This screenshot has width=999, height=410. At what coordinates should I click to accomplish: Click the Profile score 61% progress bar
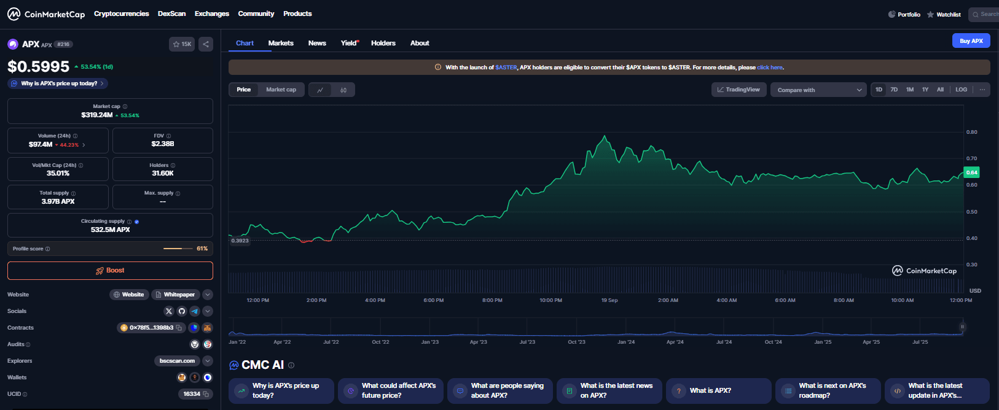(178, 249)
